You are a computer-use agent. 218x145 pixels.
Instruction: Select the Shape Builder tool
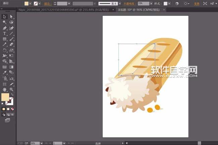(x=4, y=61)
